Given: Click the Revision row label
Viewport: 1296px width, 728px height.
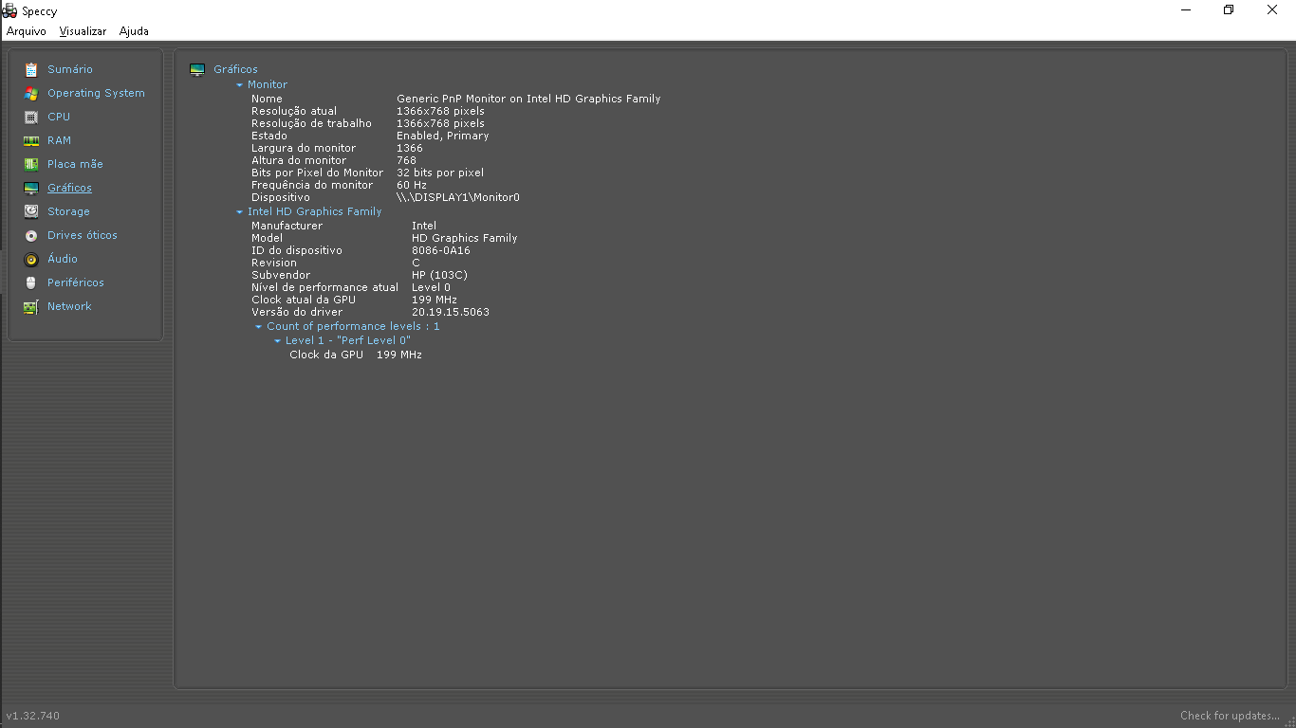Looking at the screenshot, I should click(x=274, y=263).
